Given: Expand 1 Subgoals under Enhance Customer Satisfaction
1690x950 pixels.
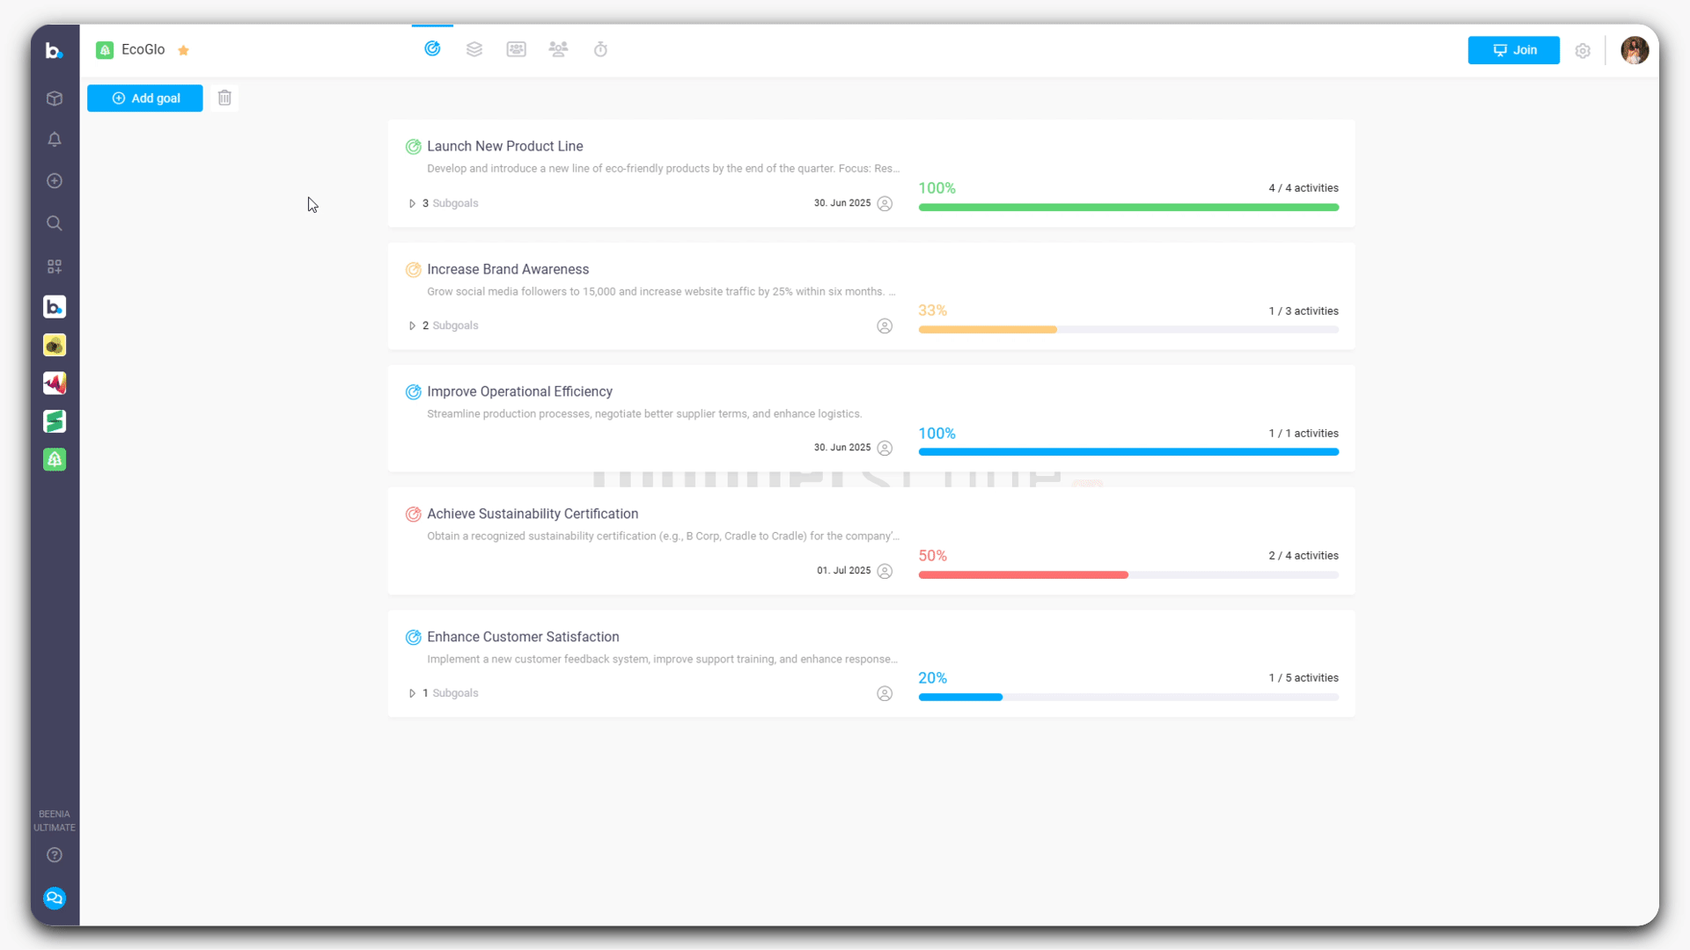Looking at the screenshot, I should coord(412,693).
